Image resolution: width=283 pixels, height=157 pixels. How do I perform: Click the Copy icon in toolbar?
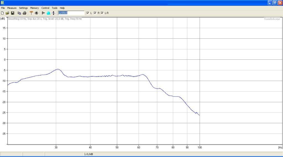point(19,13)
